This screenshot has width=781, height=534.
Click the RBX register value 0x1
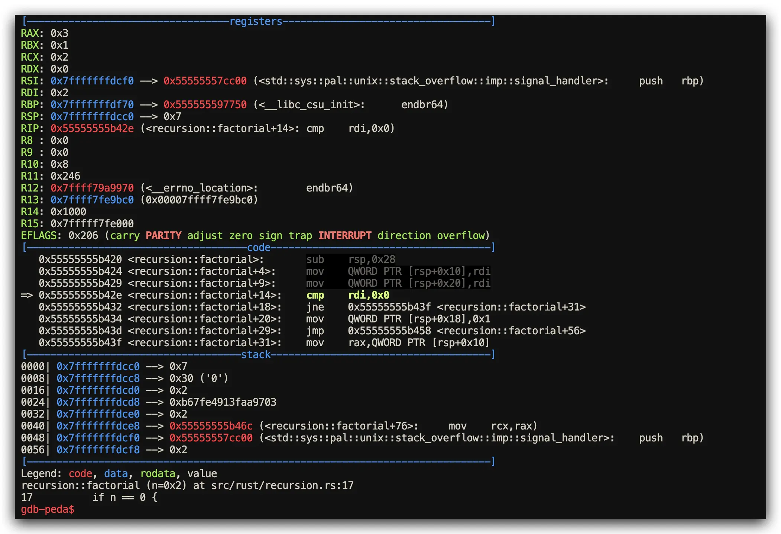pos(59,45)
